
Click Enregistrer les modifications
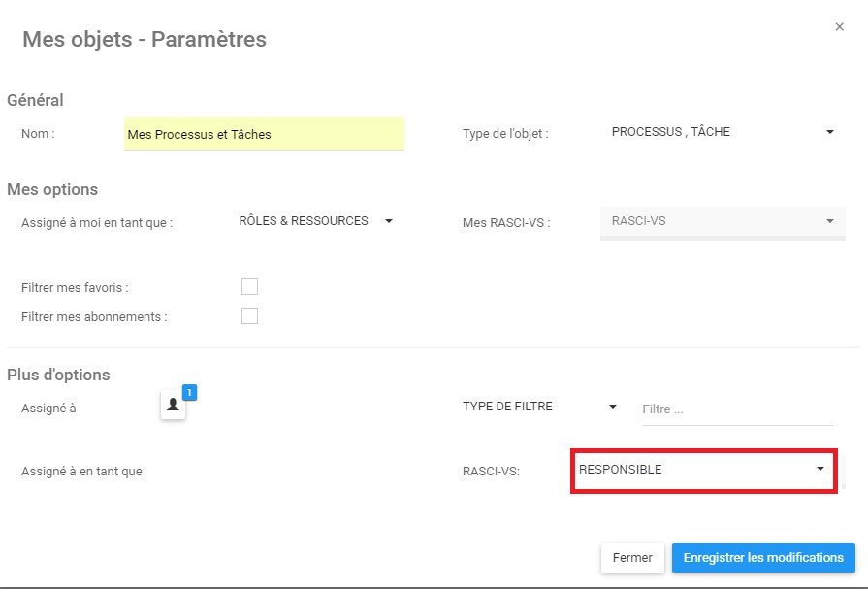point(763,558)
